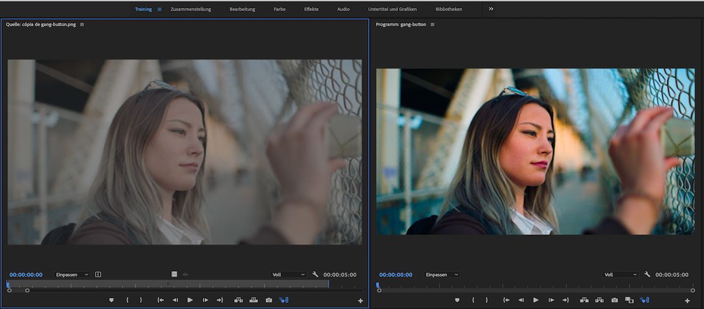Switch to Untertitel und Grafiken workspace
The height and width of the screenshot is (309, 704).
pos(393,9)
